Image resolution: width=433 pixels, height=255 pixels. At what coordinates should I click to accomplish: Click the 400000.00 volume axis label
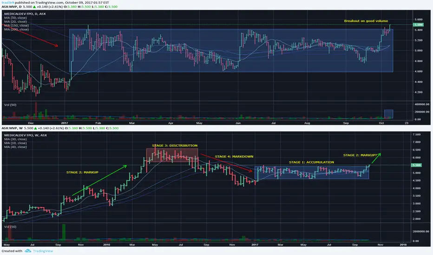click(x=422, y=104)
